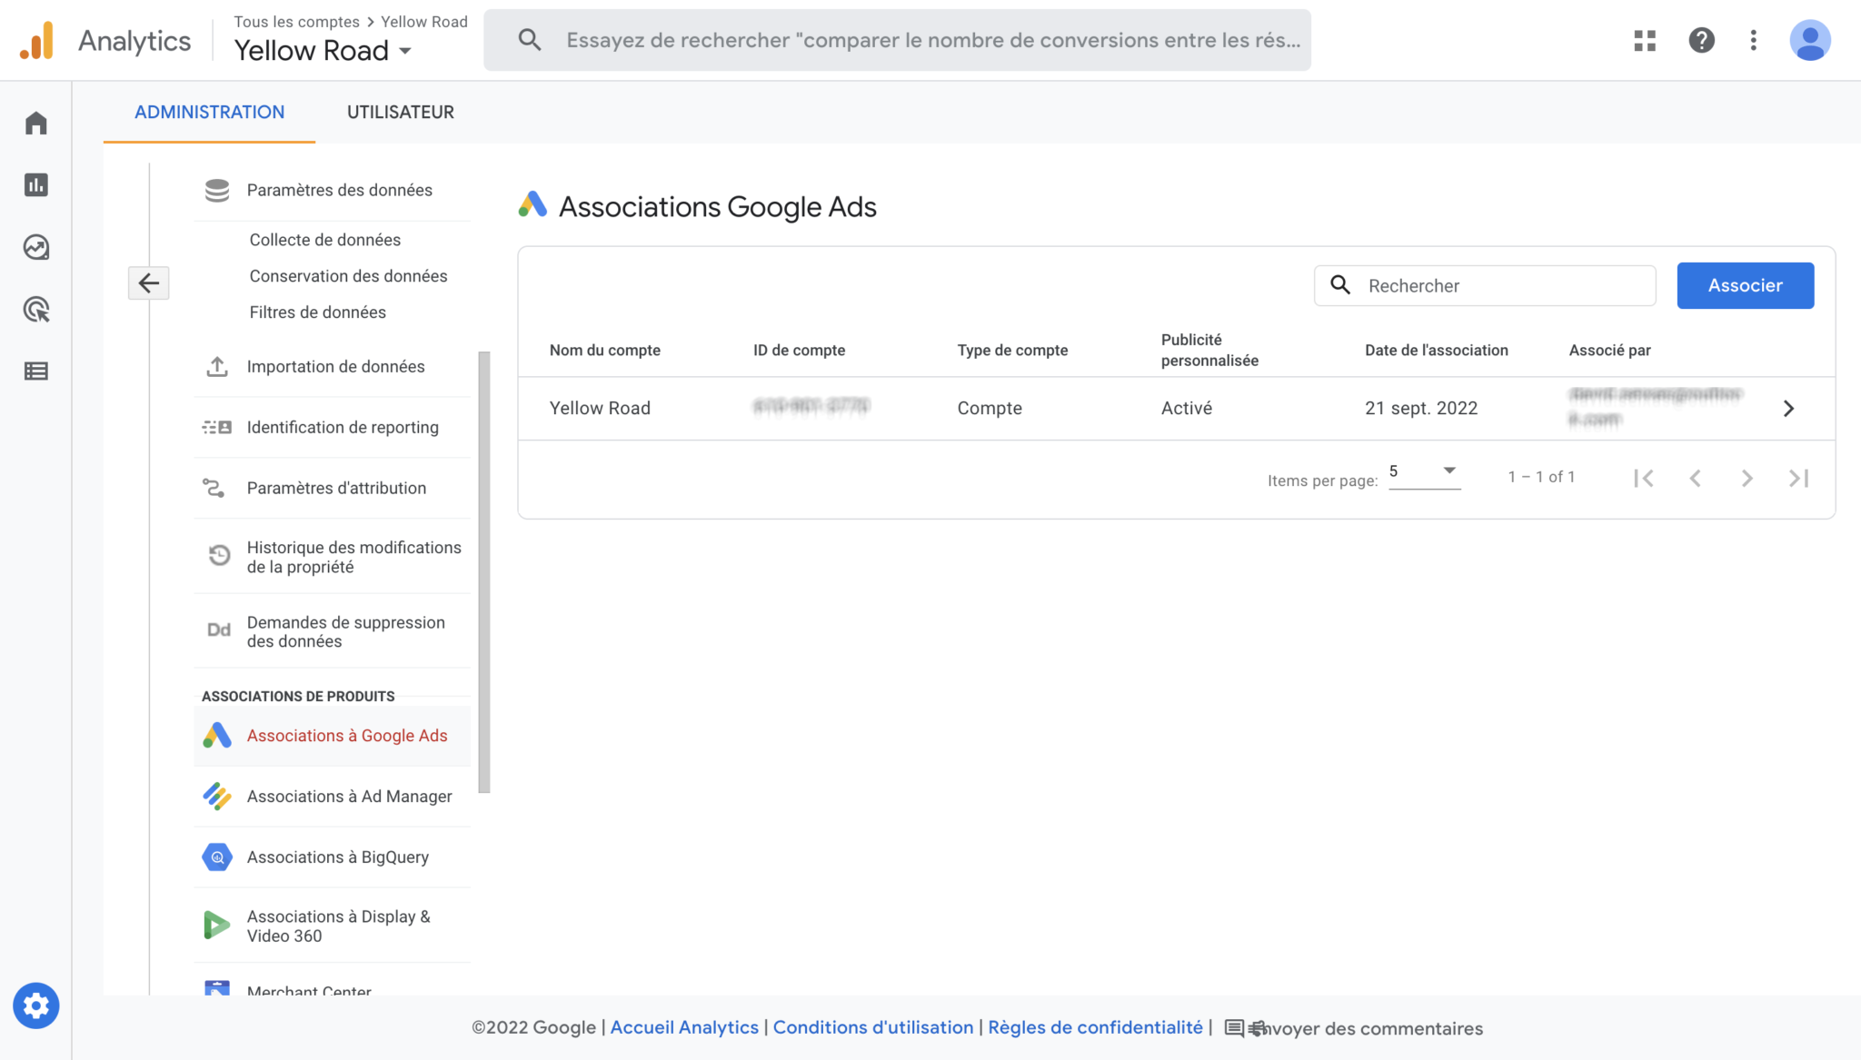Click the Paramètres des données database icon
This screenshot has height=1060, width=1861.
click(217, 190)
